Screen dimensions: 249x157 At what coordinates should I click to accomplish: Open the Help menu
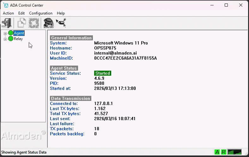(61, 13)
